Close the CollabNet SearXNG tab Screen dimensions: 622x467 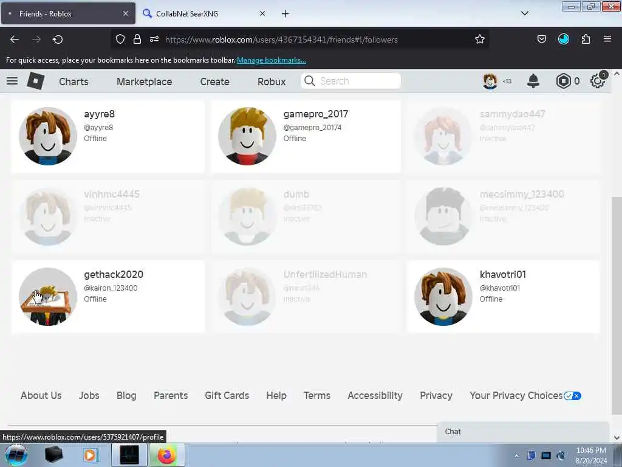pyautogui.click(x=262, y=13)
